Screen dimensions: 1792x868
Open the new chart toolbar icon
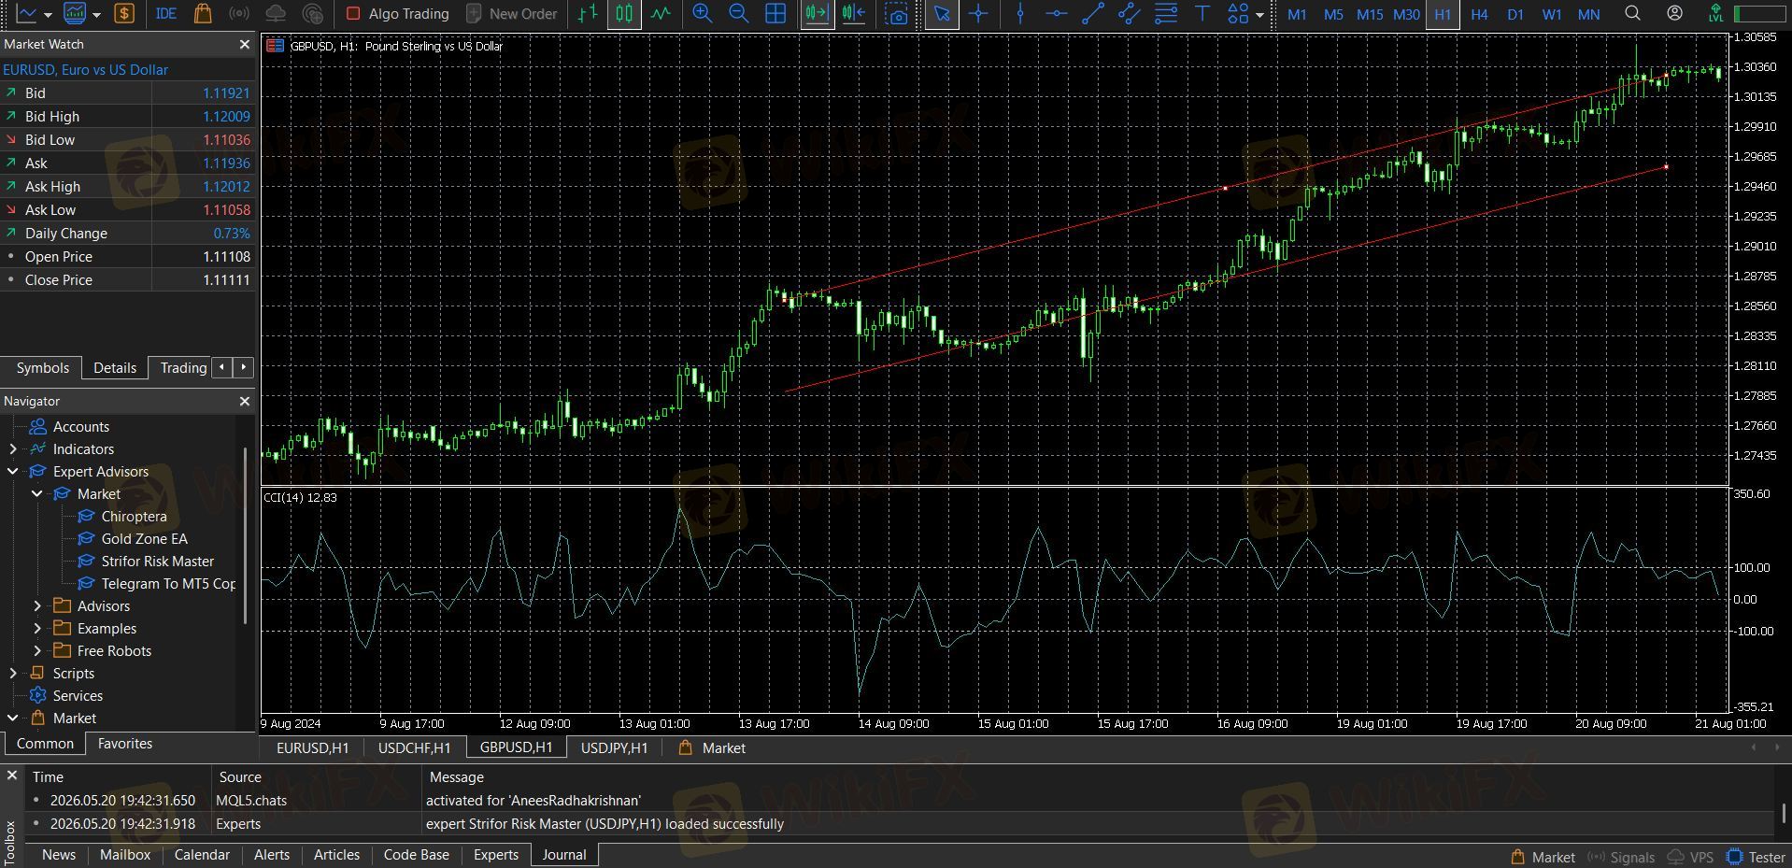[x=27, y=14]
